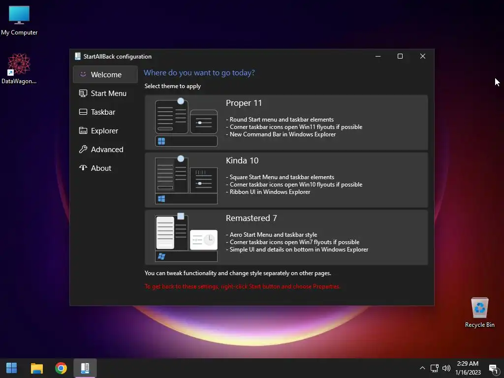Click 'Aero Start Menu and taskbar style' text
The image size is (504, 378).
(x=273, y=235)
